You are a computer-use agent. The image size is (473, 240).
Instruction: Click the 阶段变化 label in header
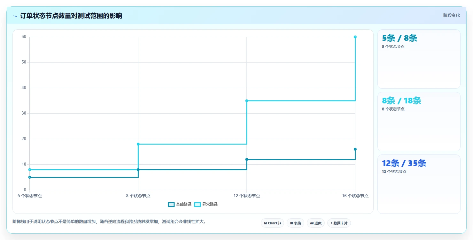[x=452, y=15]
